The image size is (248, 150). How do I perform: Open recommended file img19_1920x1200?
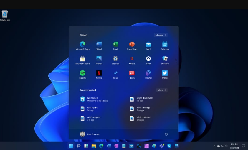point(142,99)
